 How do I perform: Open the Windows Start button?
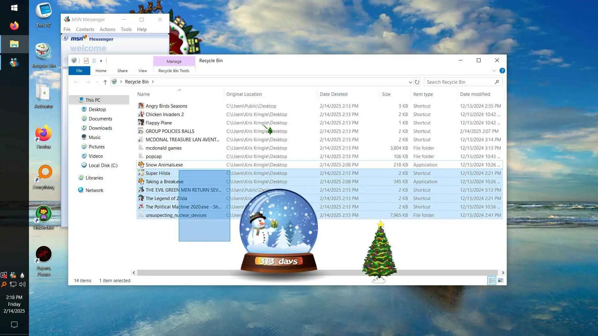coord(14,8)
